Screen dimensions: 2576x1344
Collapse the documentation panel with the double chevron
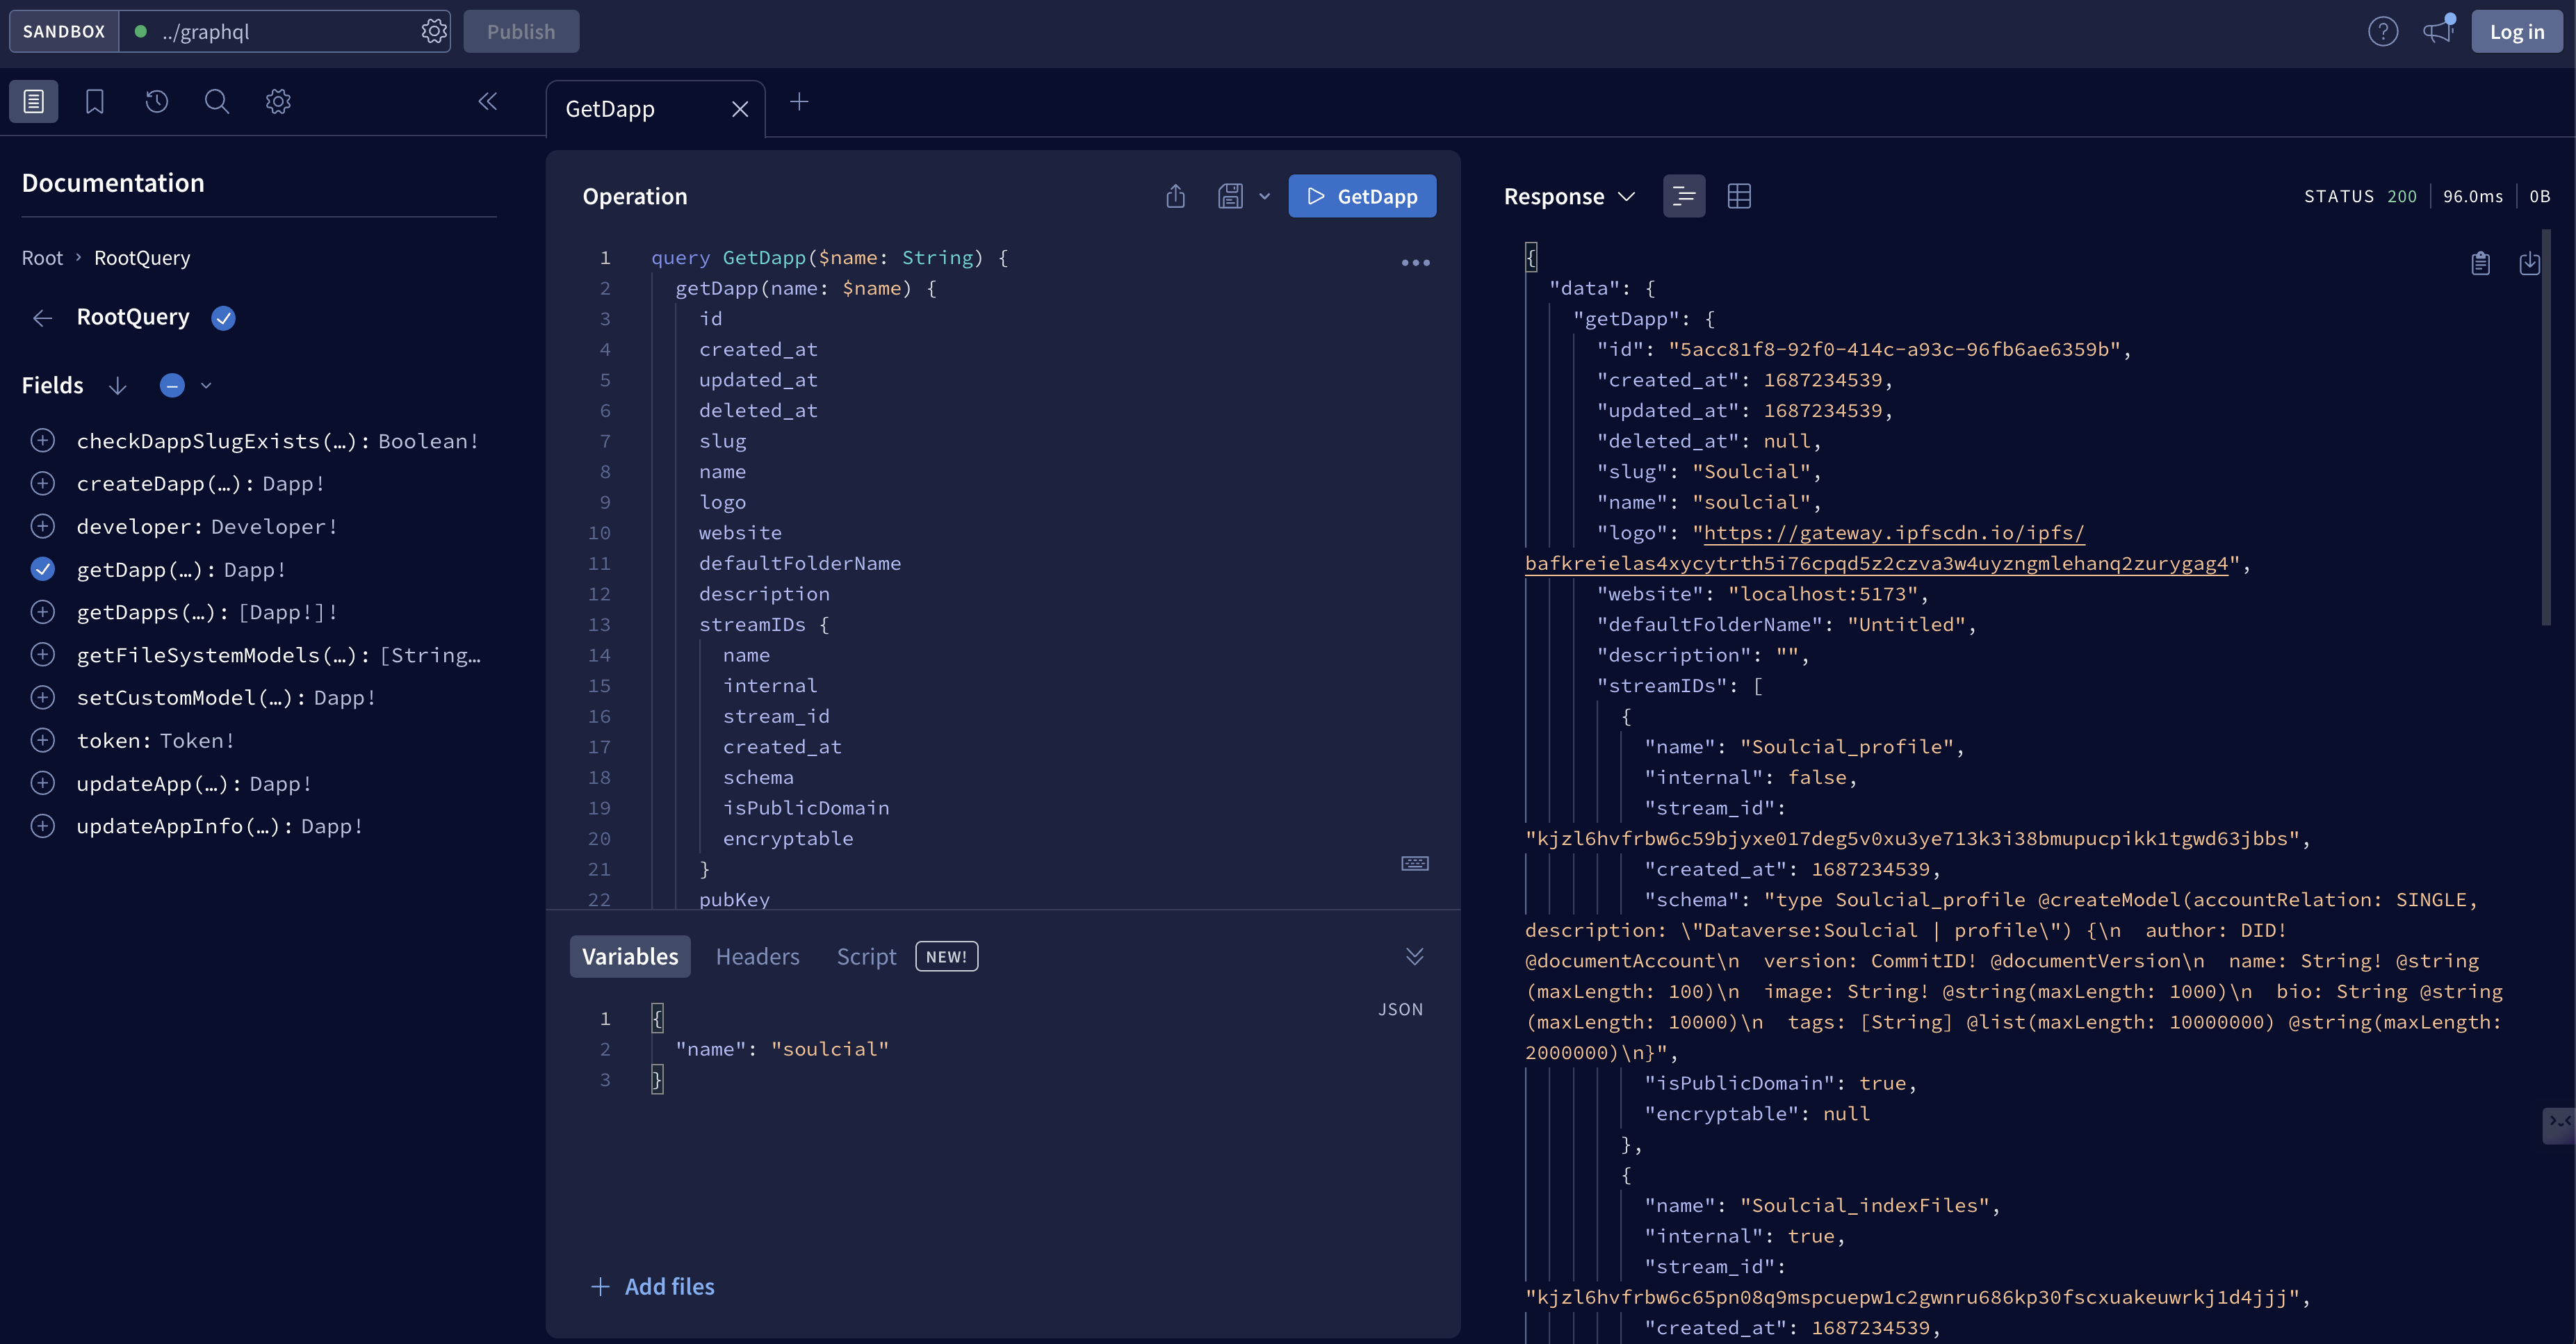click(488, 101)
